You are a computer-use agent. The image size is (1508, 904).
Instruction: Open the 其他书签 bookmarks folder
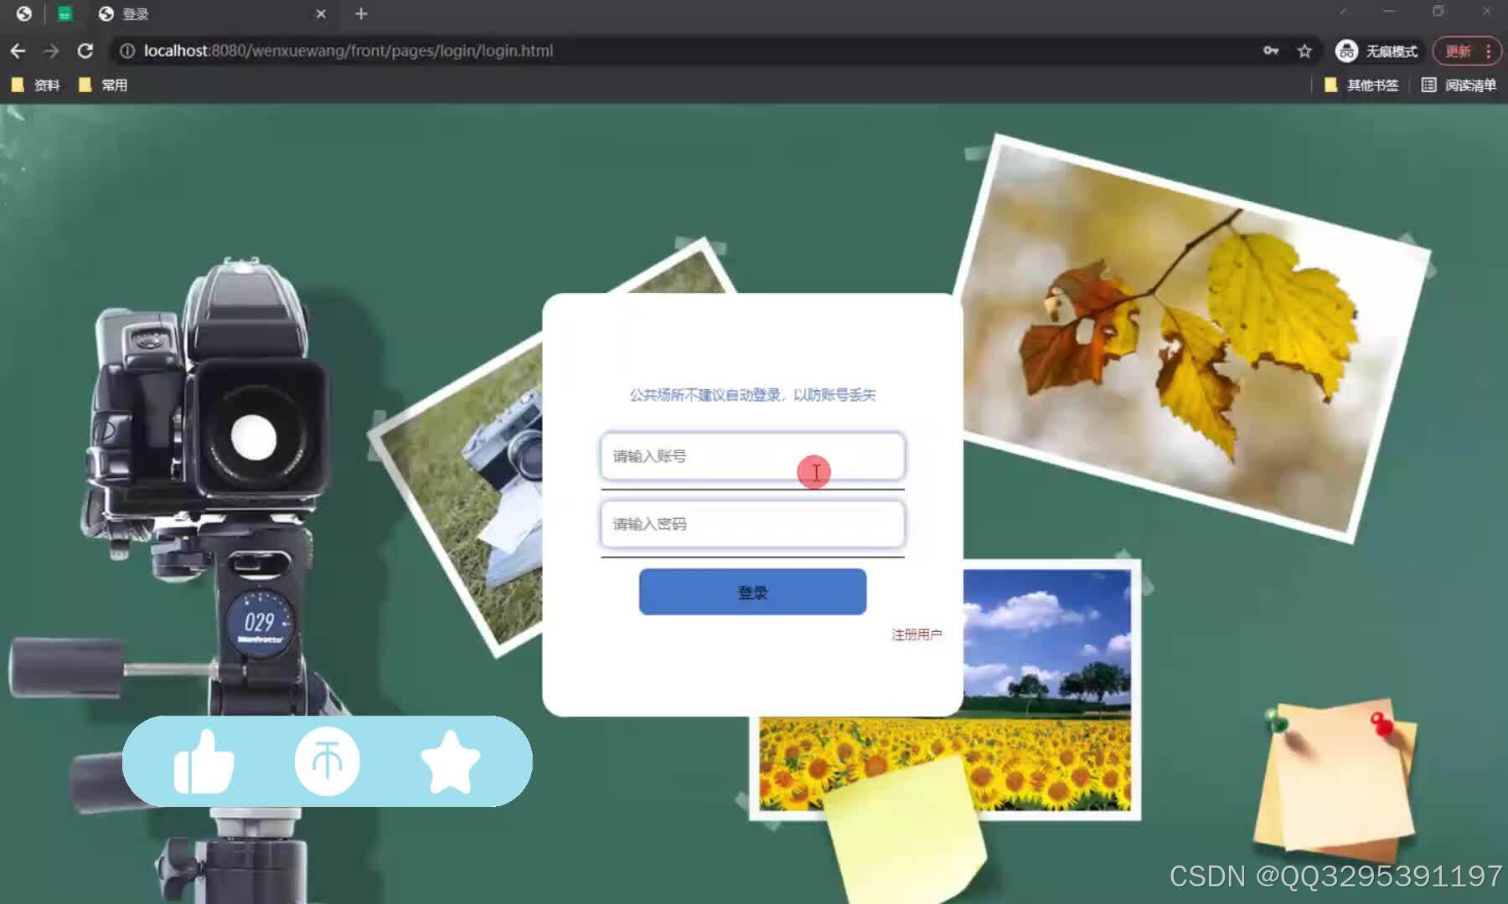(x=1361, y=85)
